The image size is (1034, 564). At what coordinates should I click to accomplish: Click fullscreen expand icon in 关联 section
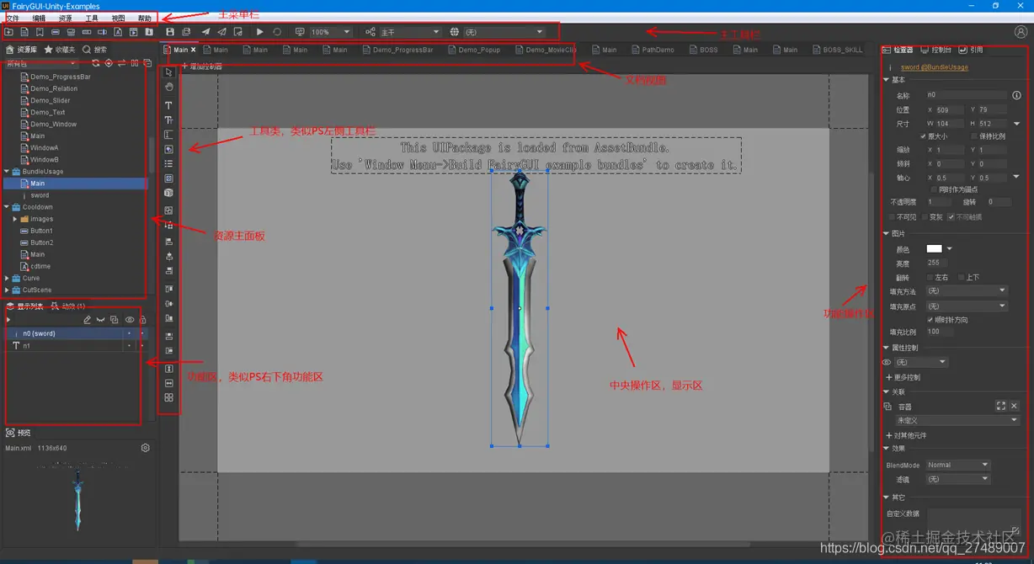1000,406
